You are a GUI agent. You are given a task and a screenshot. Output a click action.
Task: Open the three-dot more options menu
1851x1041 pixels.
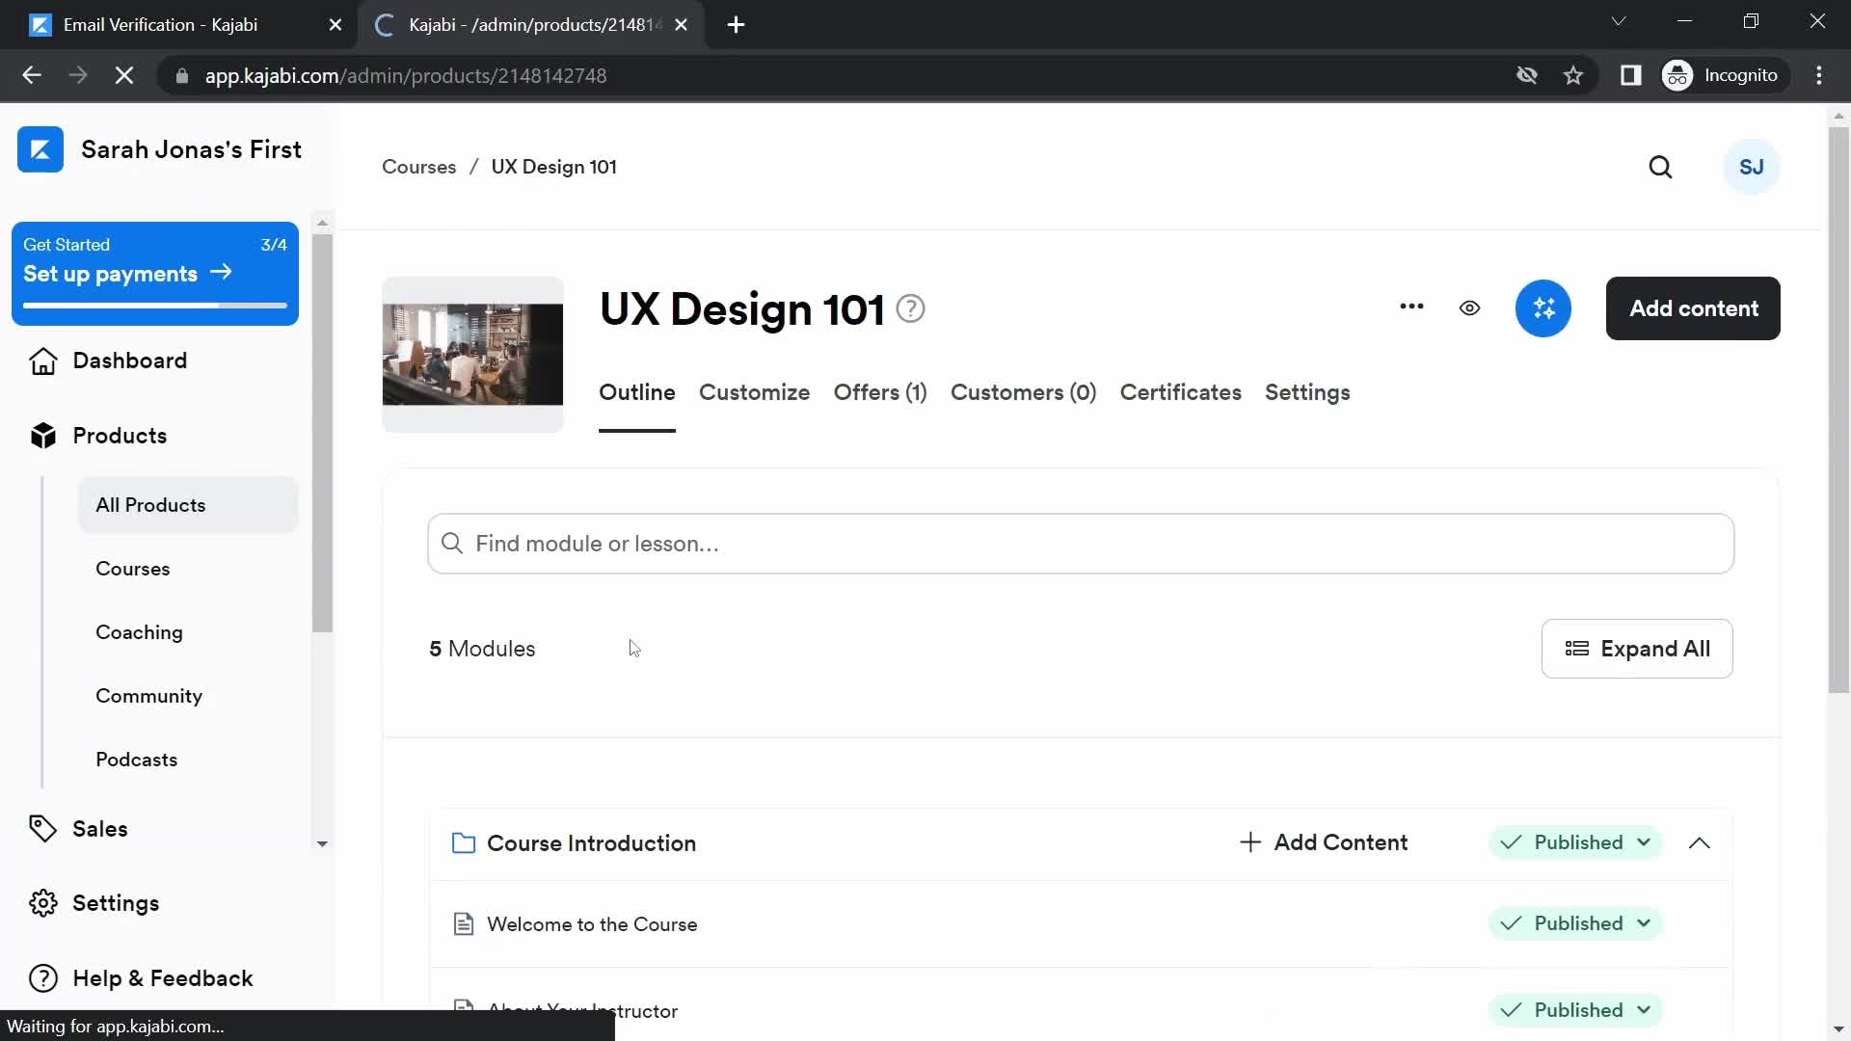[1411, 307]
